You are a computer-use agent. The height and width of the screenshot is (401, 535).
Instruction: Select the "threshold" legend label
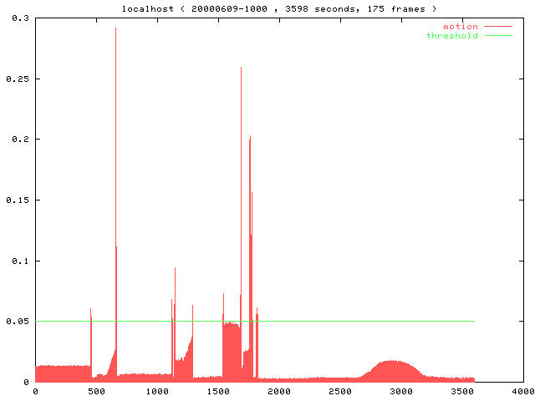tap(452, 36)
